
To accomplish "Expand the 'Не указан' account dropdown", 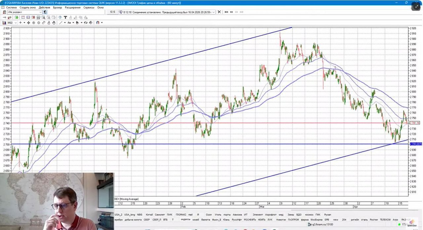I will coord(25,12).
